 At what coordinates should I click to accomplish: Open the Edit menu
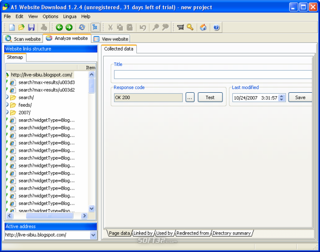(x=19, y=16)
